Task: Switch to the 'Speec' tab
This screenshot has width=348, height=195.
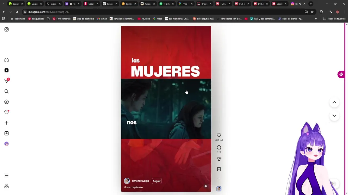Action: coord(129,4)
